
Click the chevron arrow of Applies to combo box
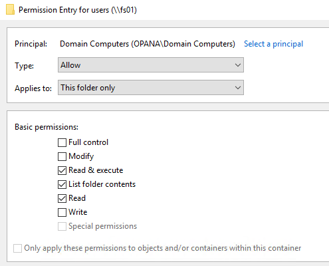click(x=238, y=88)
